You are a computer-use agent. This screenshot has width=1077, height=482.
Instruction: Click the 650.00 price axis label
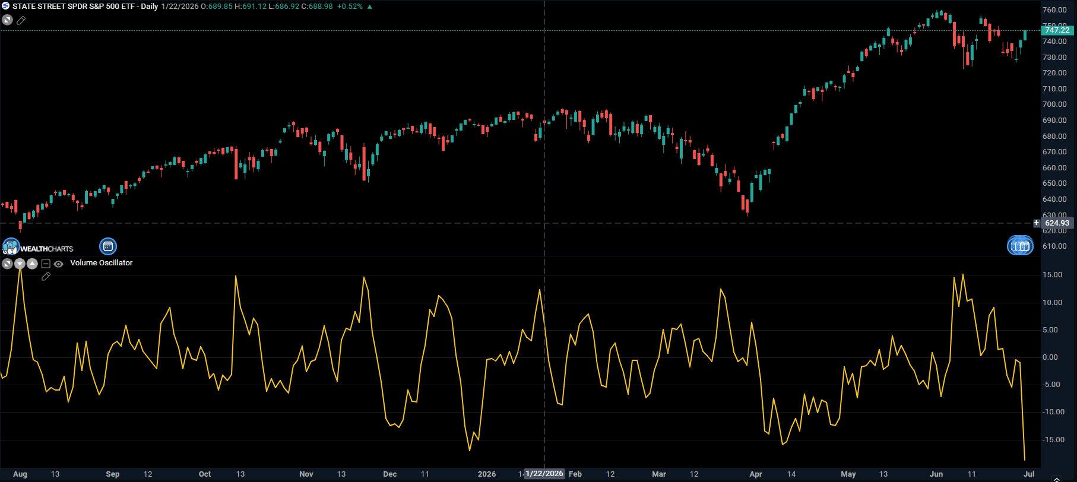coord(1054,183)
